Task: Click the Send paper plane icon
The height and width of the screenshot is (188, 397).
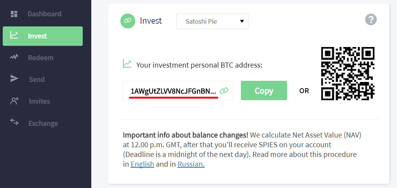Action: click(14, 79)
